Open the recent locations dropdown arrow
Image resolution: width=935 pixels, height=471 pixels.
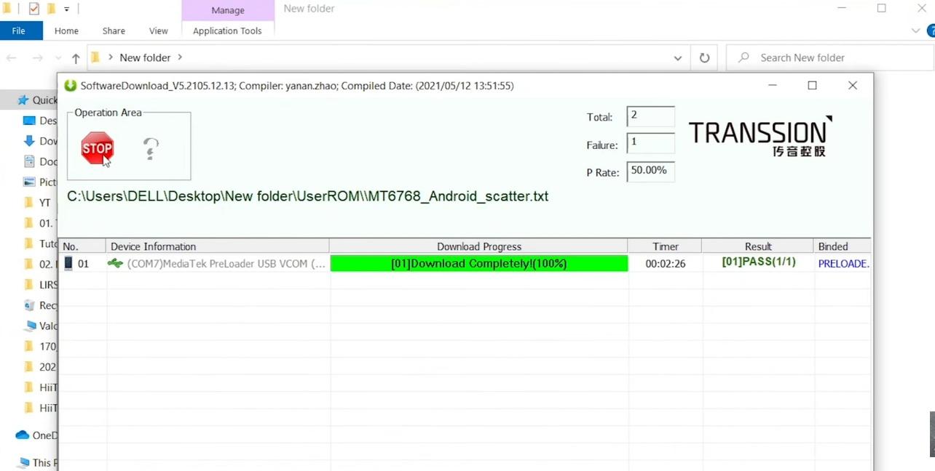(57, 58)
